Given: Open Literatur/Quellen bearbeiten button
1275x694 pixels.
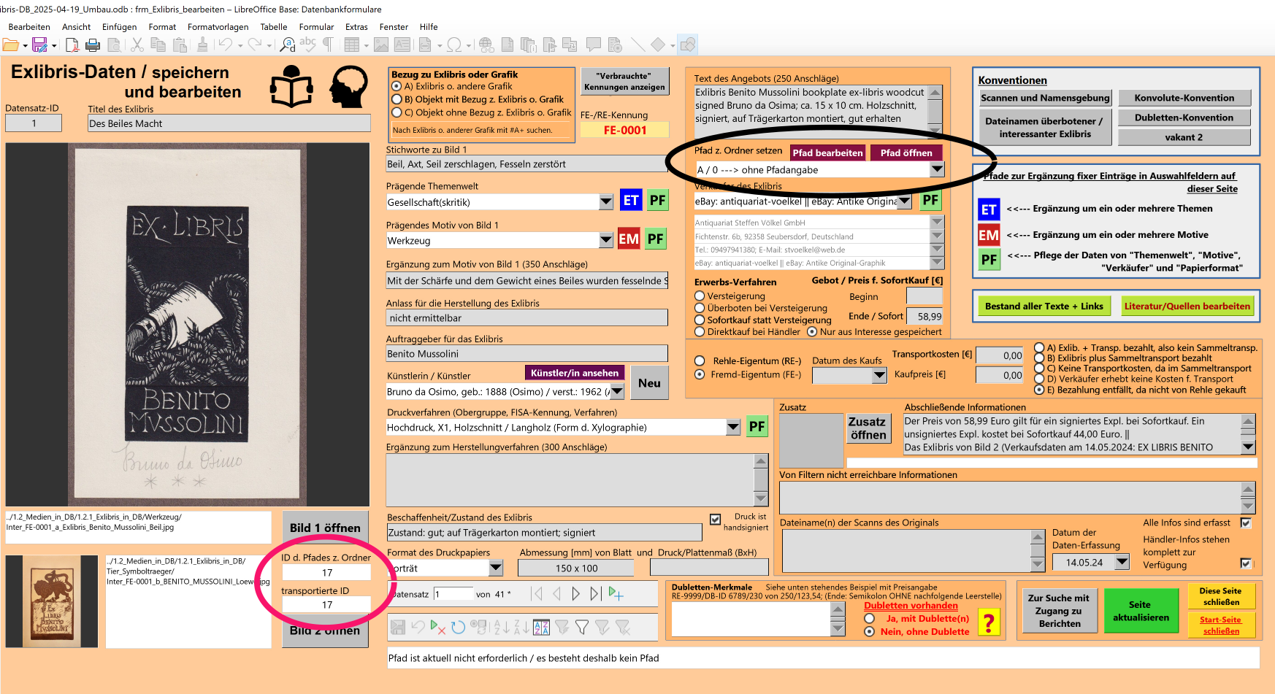Looking at the screenshot, I should tap(1187, 306).
